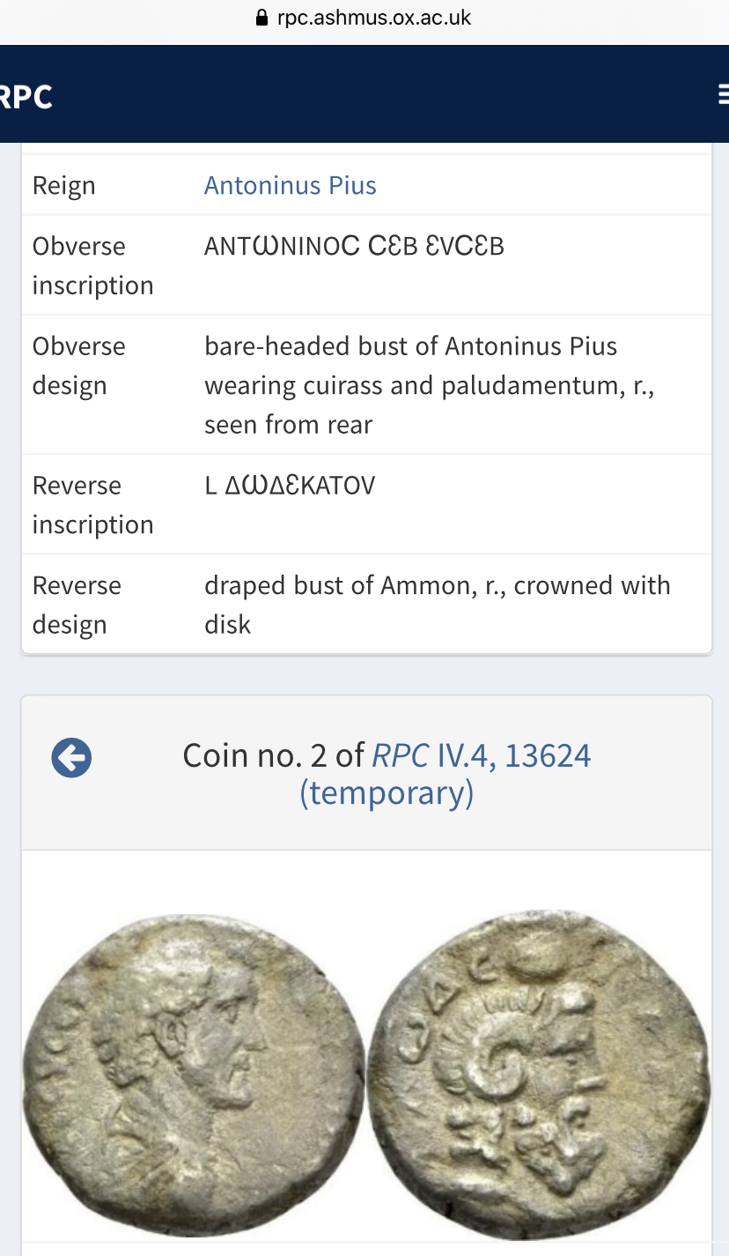Follow the RPC IV.4, 13624 link
The image size is (729, 1256).
[482, 755]
